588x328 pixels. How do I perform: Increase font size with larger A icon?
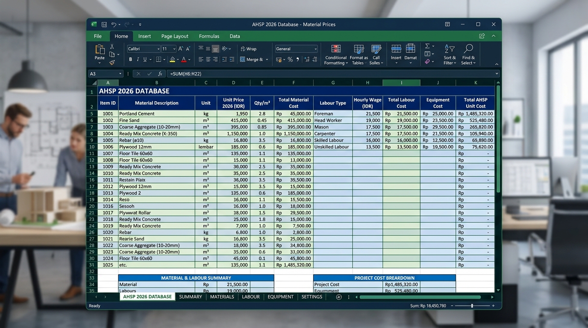click(181, 49)
